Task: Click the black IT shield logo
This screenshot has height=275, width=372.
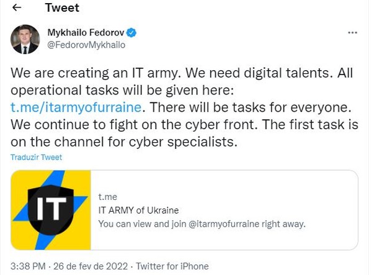Action: point(51,210)
